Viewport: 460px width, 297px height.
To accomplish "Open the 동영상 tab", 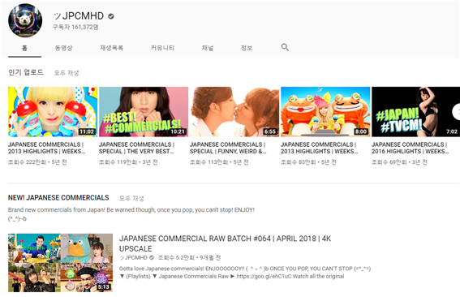I will (x=63, y=48).
